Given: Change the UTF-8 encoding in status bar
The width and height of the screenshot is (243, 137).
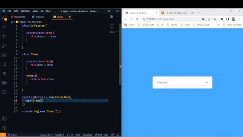Looking at the screenshot, I should click(69, 135).
